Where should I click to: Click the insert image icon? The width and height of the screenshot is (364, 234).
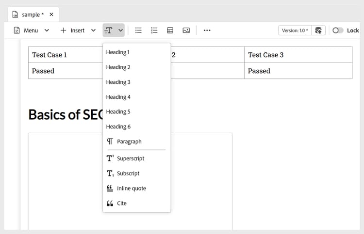pyautogui.click(x=186, y=31)
